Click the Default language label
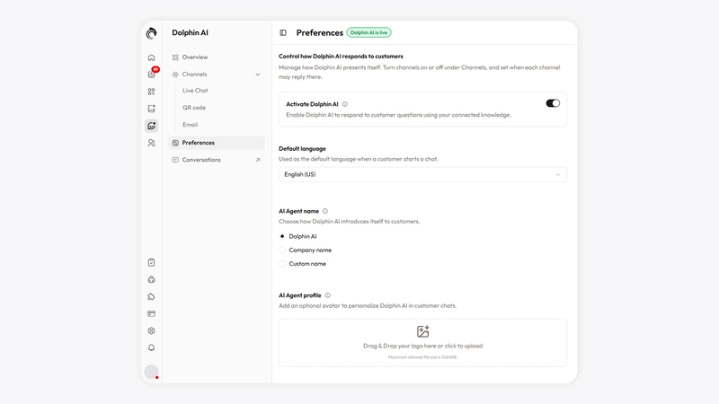 click(x=302, y=149)
